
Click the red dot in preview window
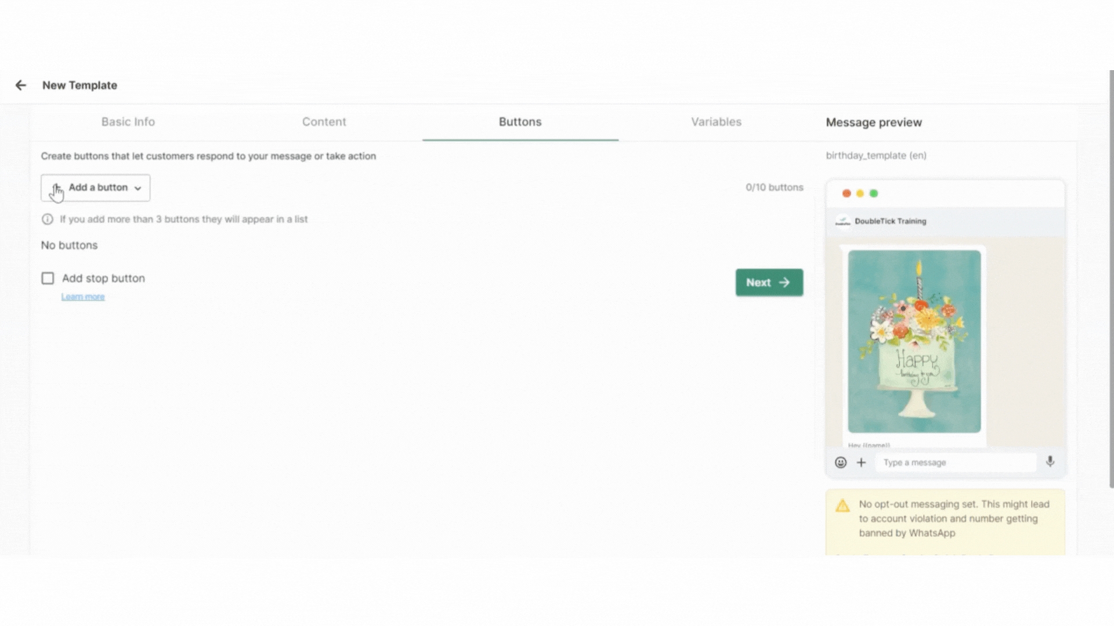(x=847, y=194)
